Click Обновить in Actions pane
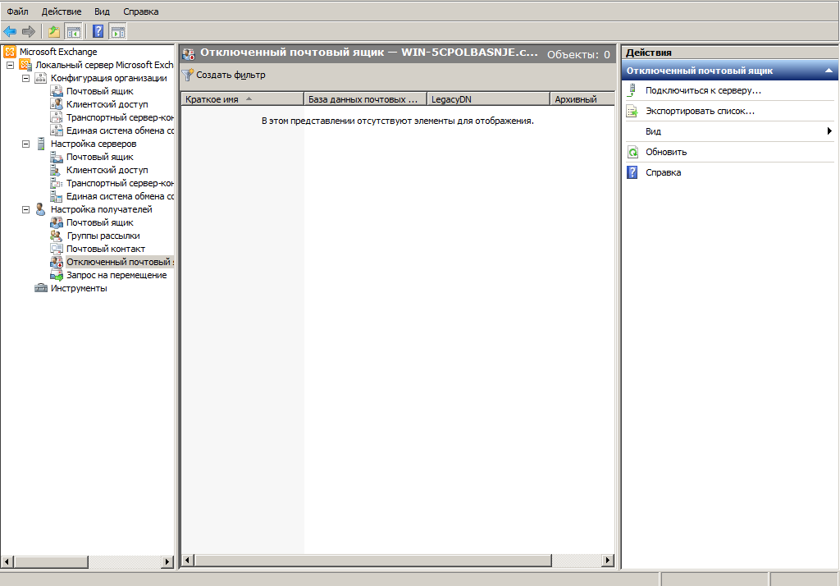The width and height of the screenshot is (840, 586). pyautogui.click(x=666, y=153)
